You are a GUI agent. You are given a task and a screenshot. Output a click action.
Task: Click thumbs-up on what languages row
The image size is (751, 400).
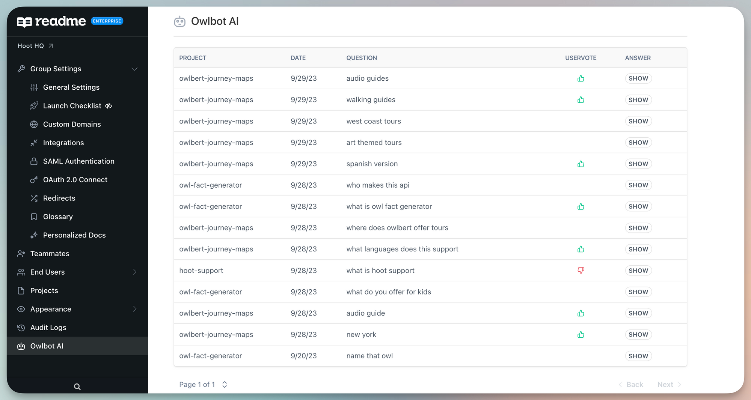(581, 249)
